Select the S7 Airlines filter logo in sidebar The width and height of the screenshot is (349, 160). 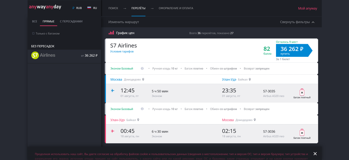point(43,55)
